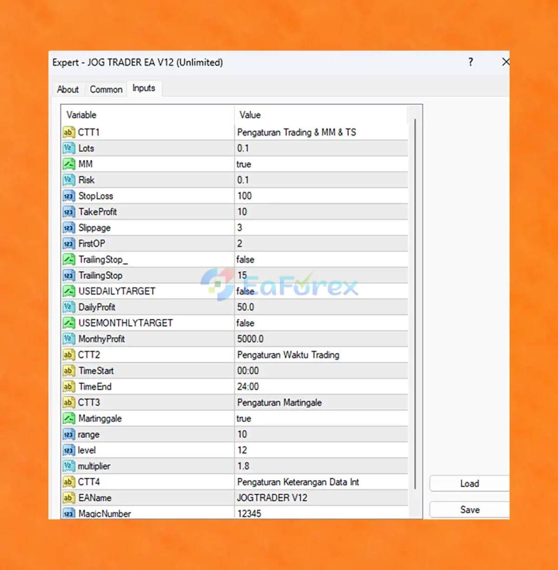
Task: Click EAName value JOGTRADER V12
Action: tap(272, 498)
